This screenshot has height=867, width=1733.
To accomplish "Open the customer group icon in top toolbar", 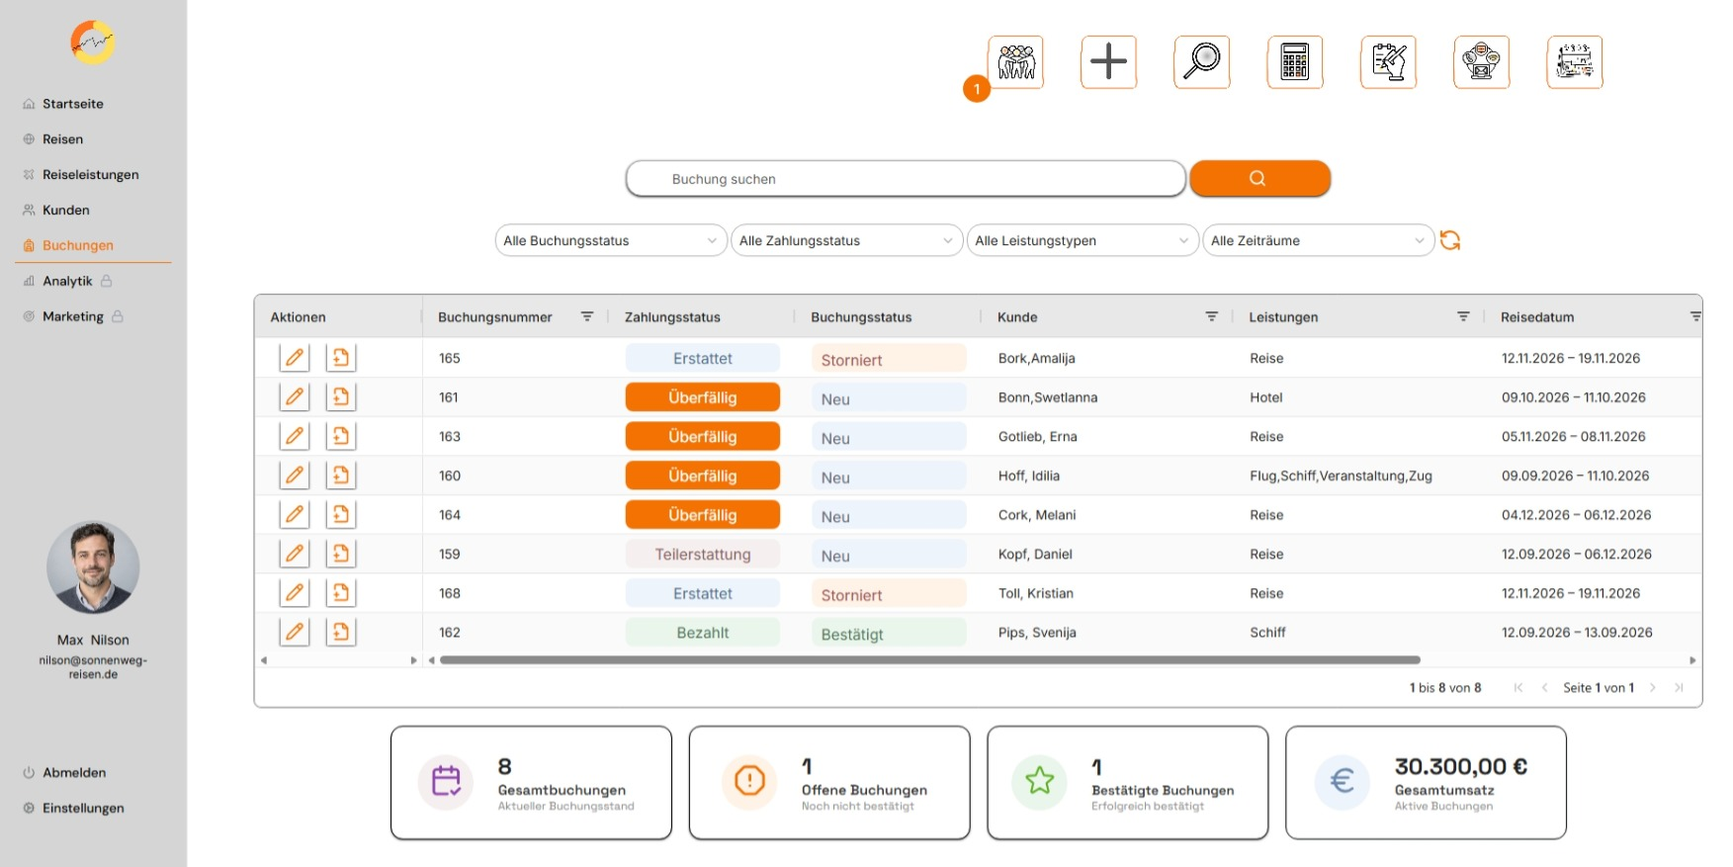I will [x=1015, y=62].
